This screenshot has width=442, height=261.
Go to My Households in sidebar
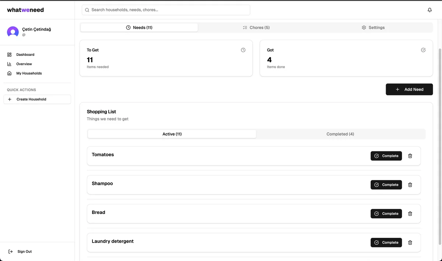[x=29, y=74]
